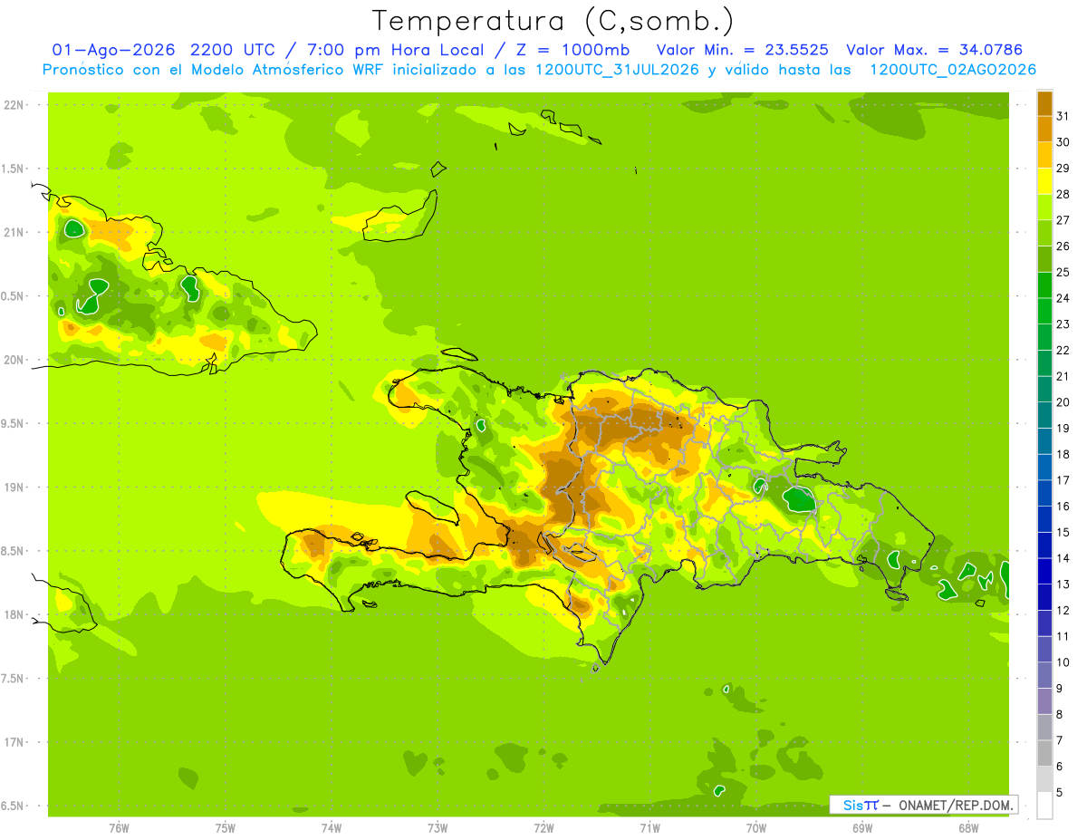Click the "73W" longitude axis label

tap(438, 827)
